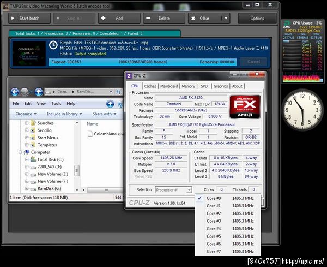Open the Organize dropdown
This screenshot has height=267, width=327.
[26, 114]
